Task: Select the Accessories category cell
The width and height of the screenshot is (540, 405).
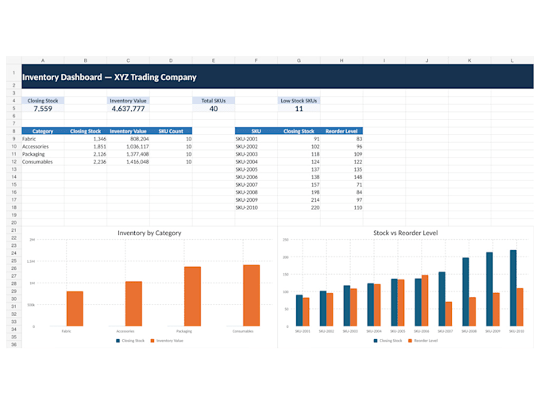Action: tap(43, 146)
